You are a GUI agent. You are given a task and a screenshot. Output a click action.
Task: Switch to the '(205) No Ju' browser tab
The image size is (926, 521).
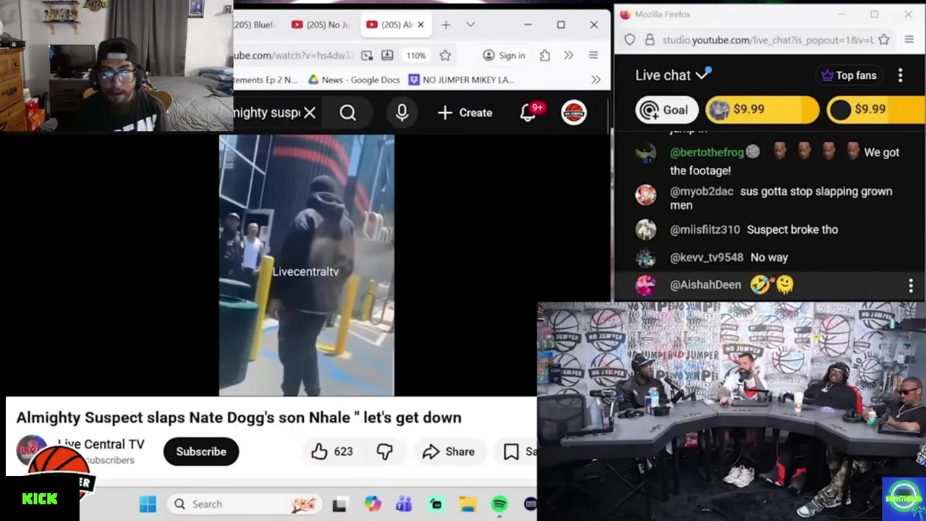coord(320,25)
